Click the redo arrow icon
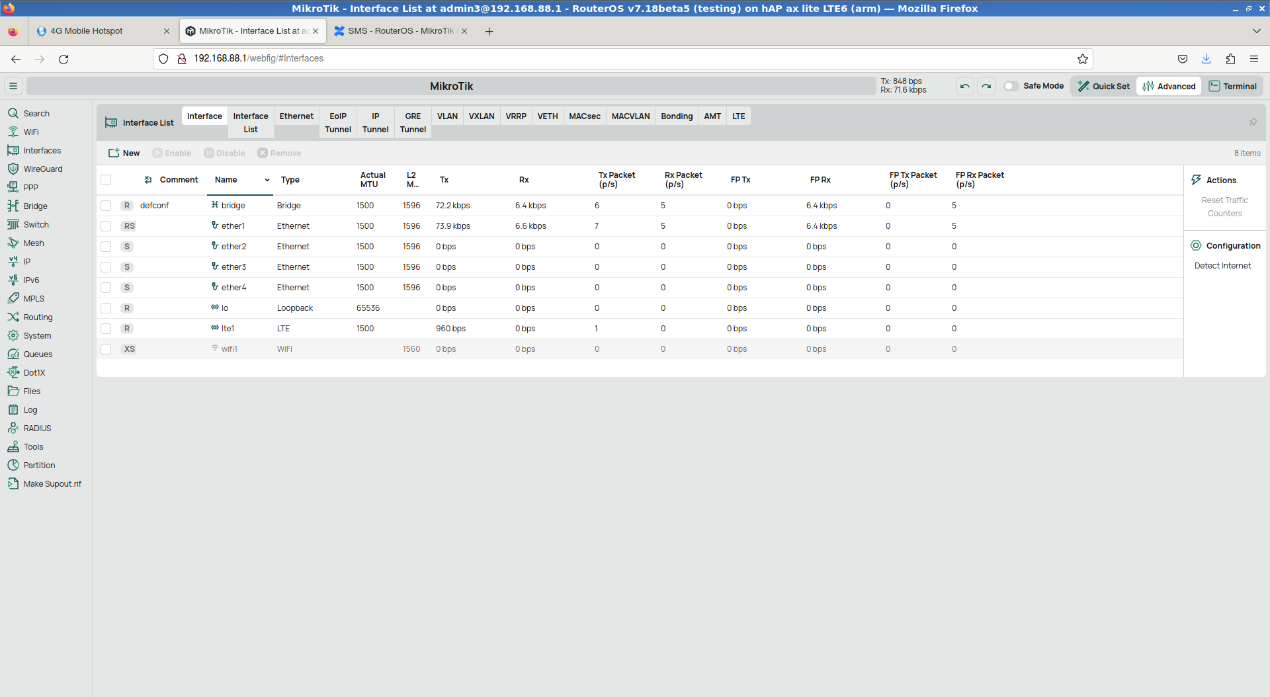 986,86
